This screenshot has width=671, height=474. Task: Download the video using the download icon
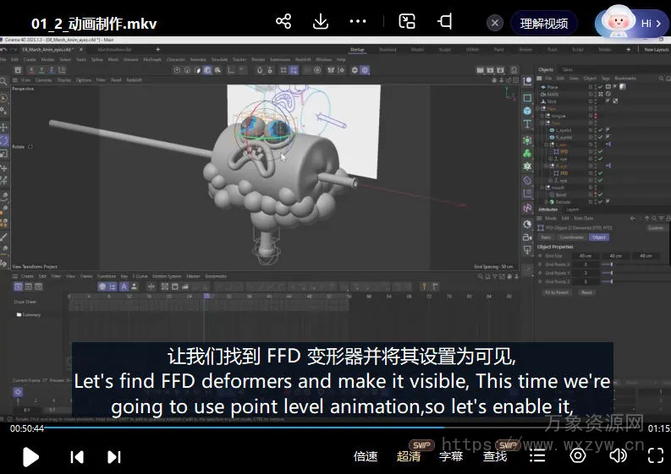[321, 22]
